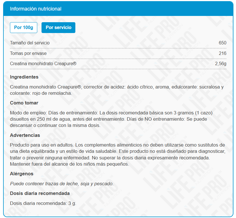This screenshot has width=236, height=218.
Task: Click the Modo de empleo paragraph
Action: click(x=114, y=119)
